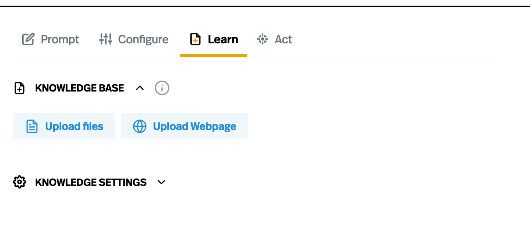Viewport: 530px width, 230px height.
Task: Click the document icon in Upload files
Action: [32, 126]
